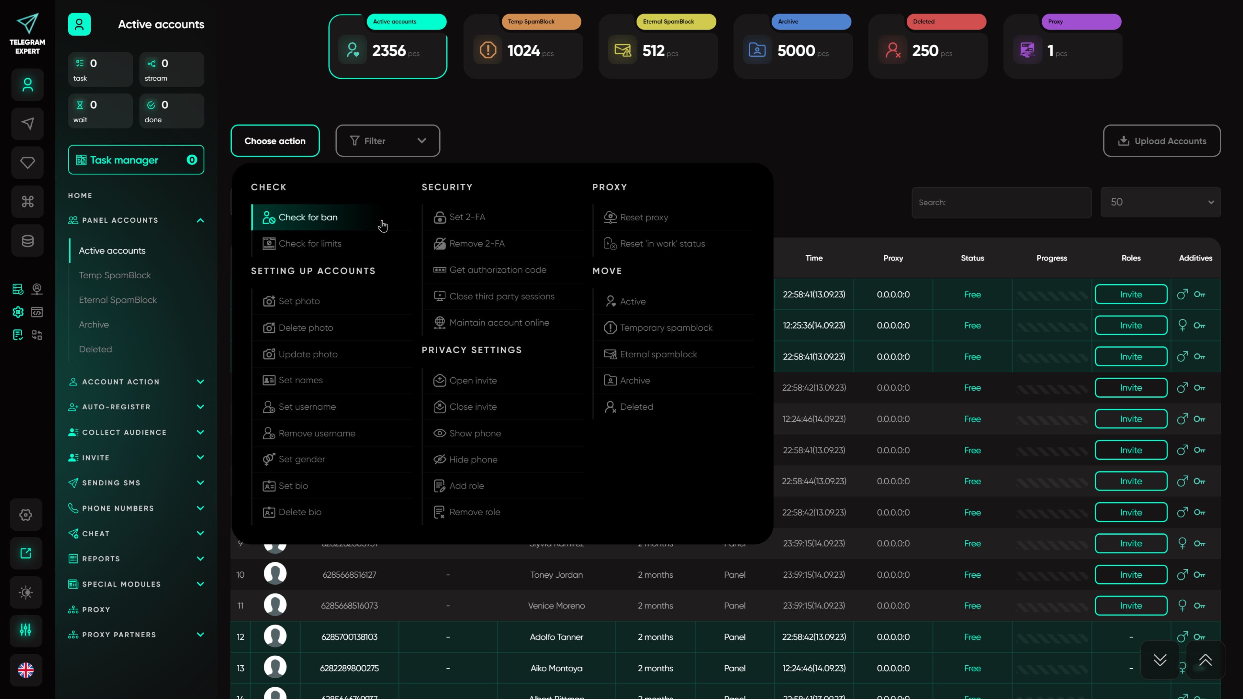Select Hide phone privacy option

pyautogui.click(x=473, y=459)
